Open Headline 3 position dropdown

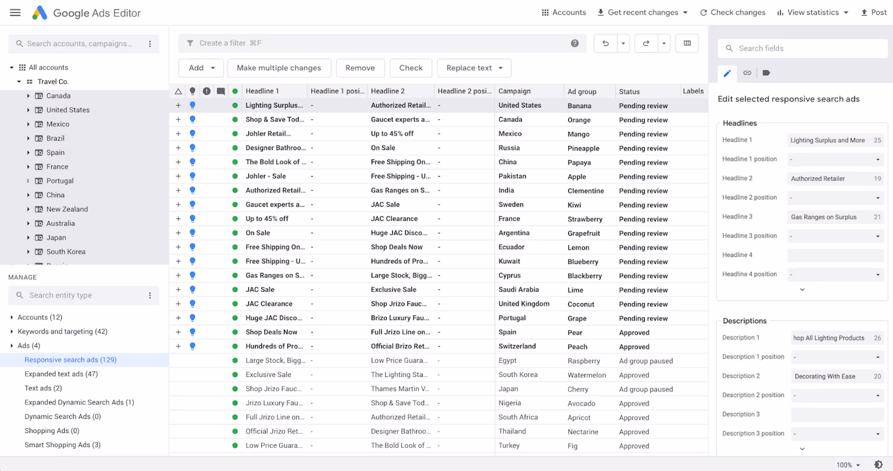pyautogui.click(x=836, y=236)
